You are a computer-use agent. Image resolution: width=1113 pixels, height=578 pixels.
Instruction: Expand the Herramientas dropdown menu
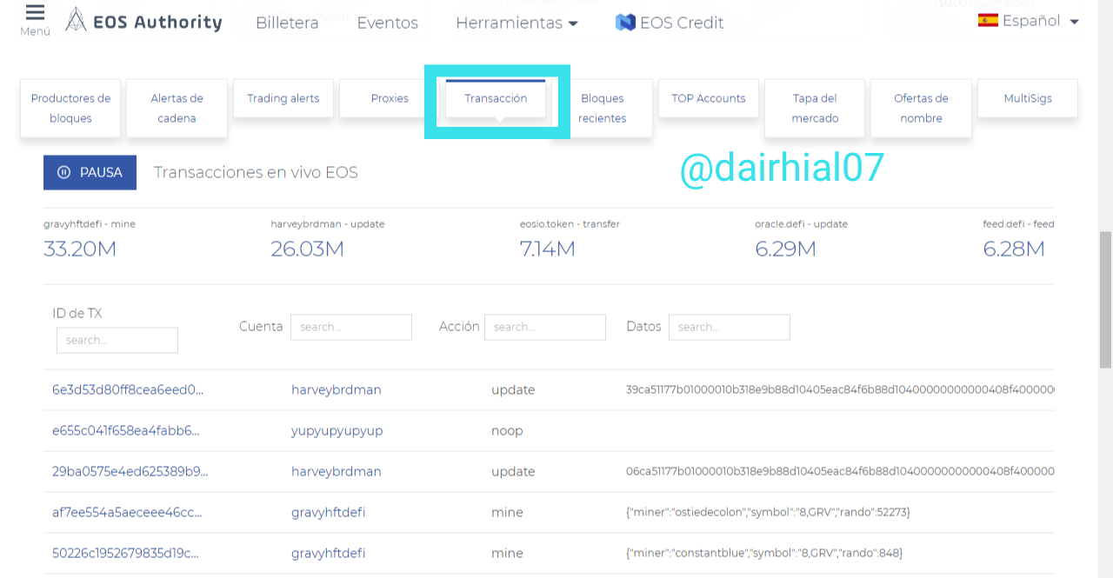click(x=517, y=23)
